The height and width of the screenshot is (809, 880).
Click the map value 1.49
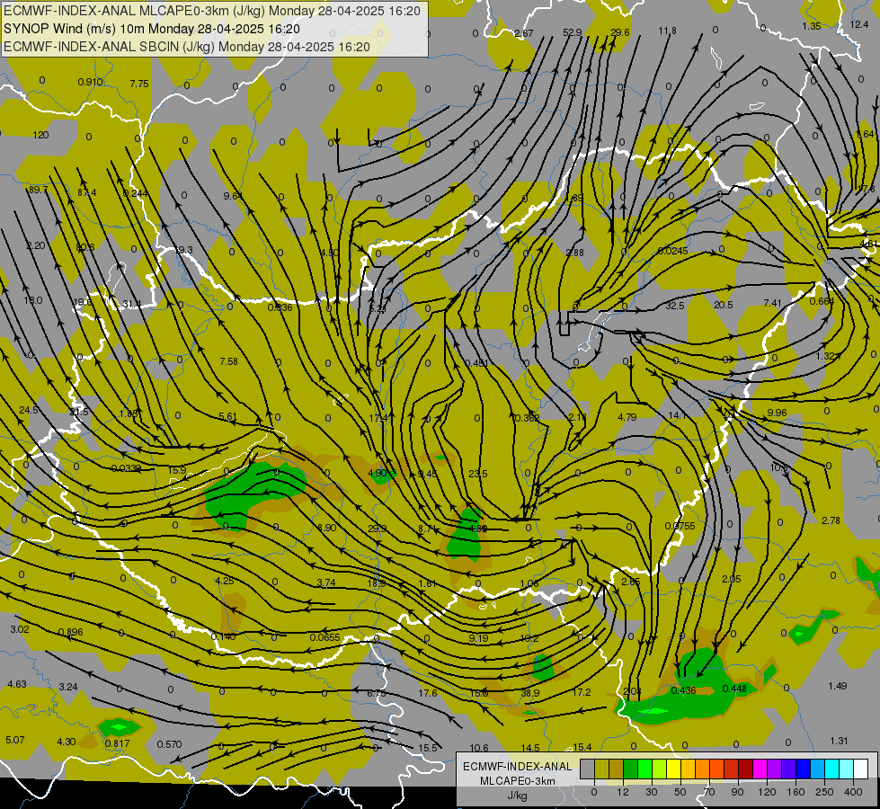pyautogui.click(x=838, y=686)
